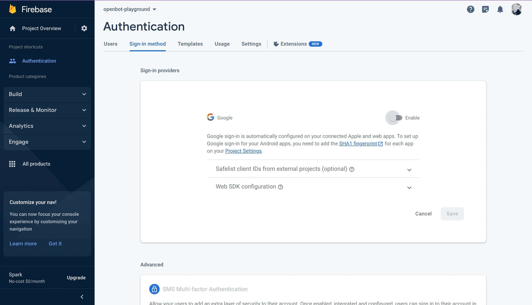Click the NEW badge beside Extensions
Screen dimensions: 532x305
click(x=316, y=44)
